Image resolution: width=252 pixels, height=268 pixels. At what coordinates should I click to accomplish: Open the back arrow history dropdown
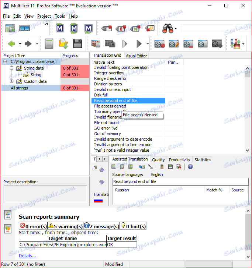pos(20,44)
